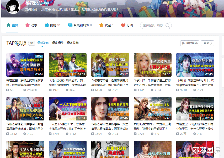Viewport: 224px width, 158px height.
Task: Click play count icon beside 1978
Action: coord(50,90)
